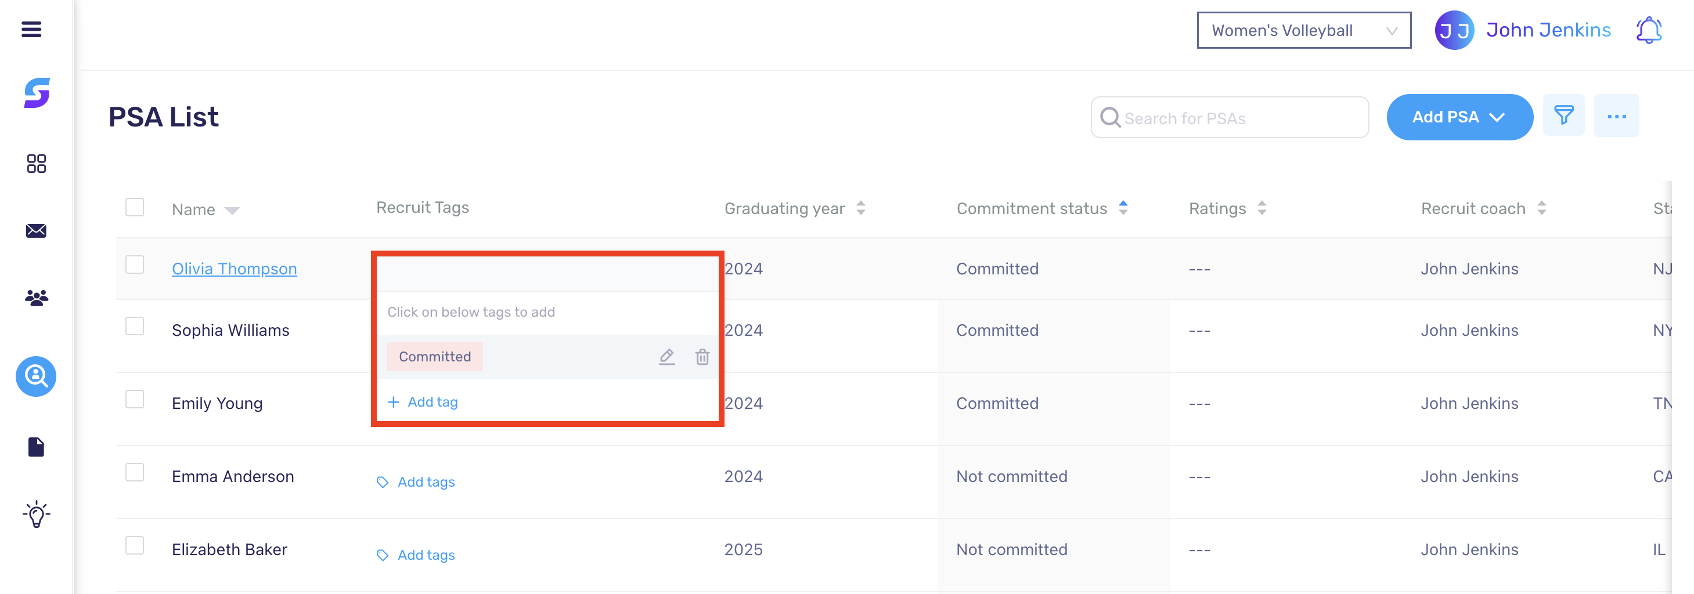Image resolution: width=1694 pixels, height=594 pixels.
Task: Edit the Committed tag with pencil icon
Action: click(x=666, y=357)
